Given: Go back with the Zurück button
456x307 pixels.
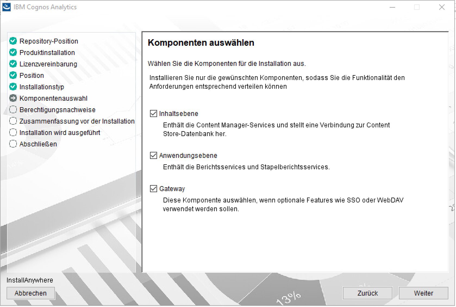Looking at the screenshot, I should [367, 293].
